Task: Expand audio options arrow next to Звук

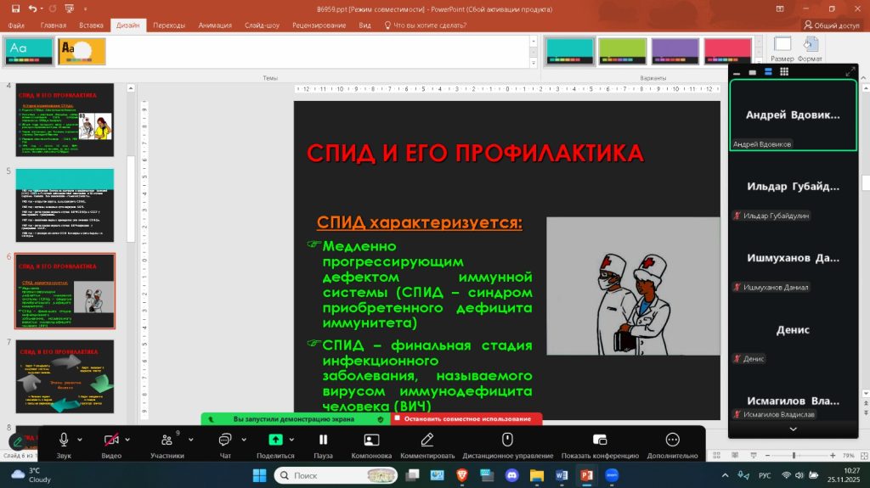Action: pyautogui.click(x=81, y=440)
